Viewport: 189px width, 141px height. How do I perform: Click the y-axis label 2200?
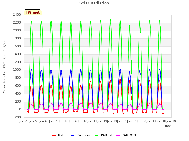click(17, 22)
